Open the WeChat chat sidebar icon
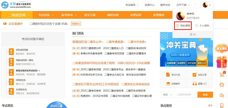 [222, 95]
